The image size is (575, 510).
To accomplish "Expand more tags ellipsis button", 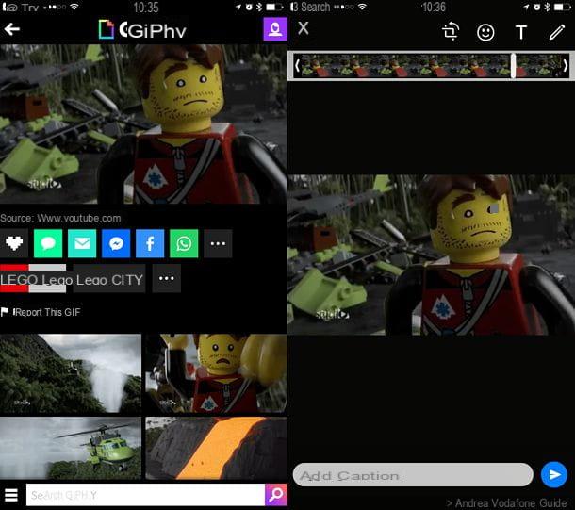I will [167, 279].
